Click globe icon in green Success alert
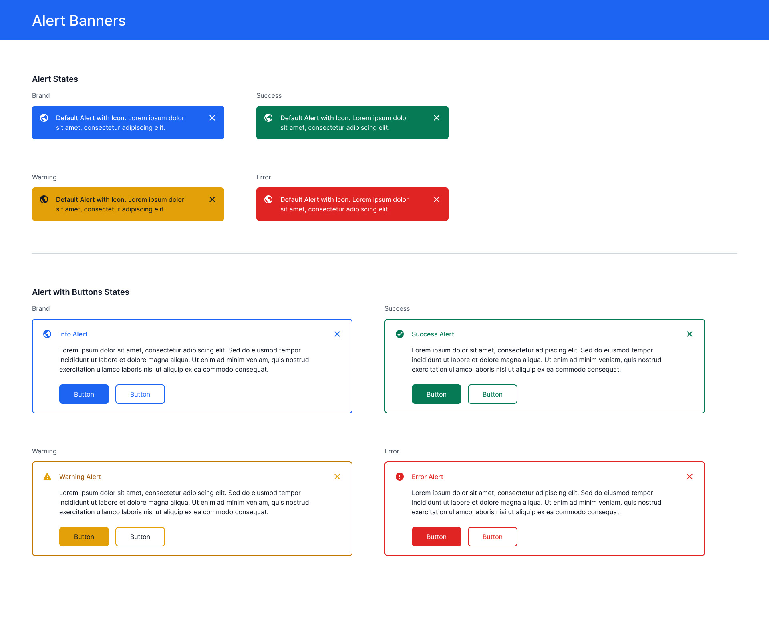 pyautogui.click(x=268, y=118)
